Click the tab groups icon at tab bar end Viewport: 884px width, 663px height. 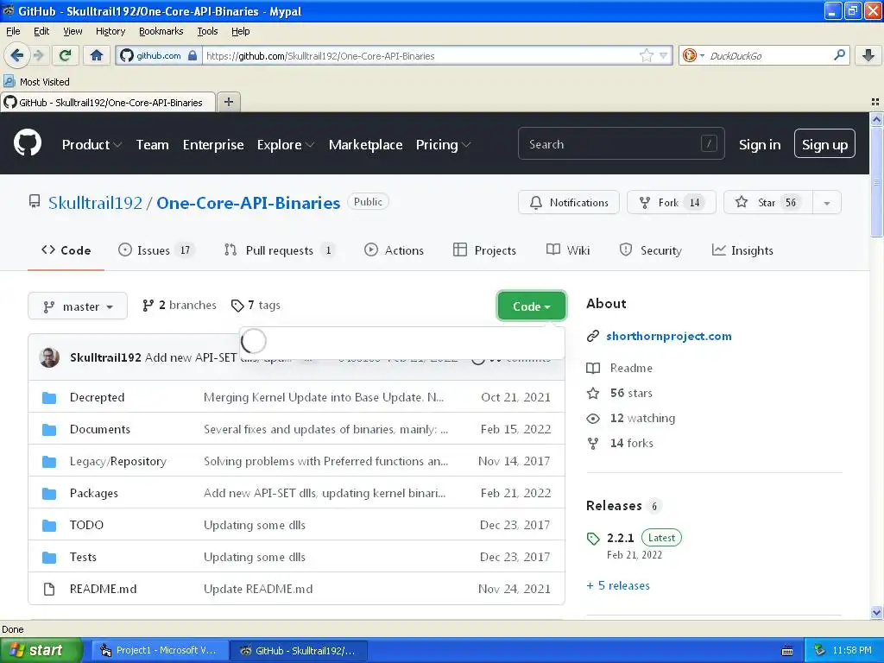tap(875, 102)
